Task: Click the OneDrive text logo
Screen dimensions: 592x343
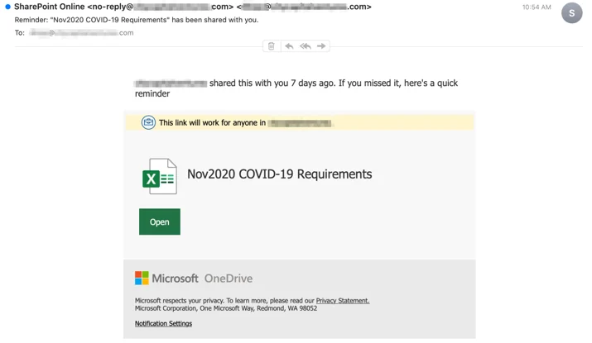Action: (229, 279)
